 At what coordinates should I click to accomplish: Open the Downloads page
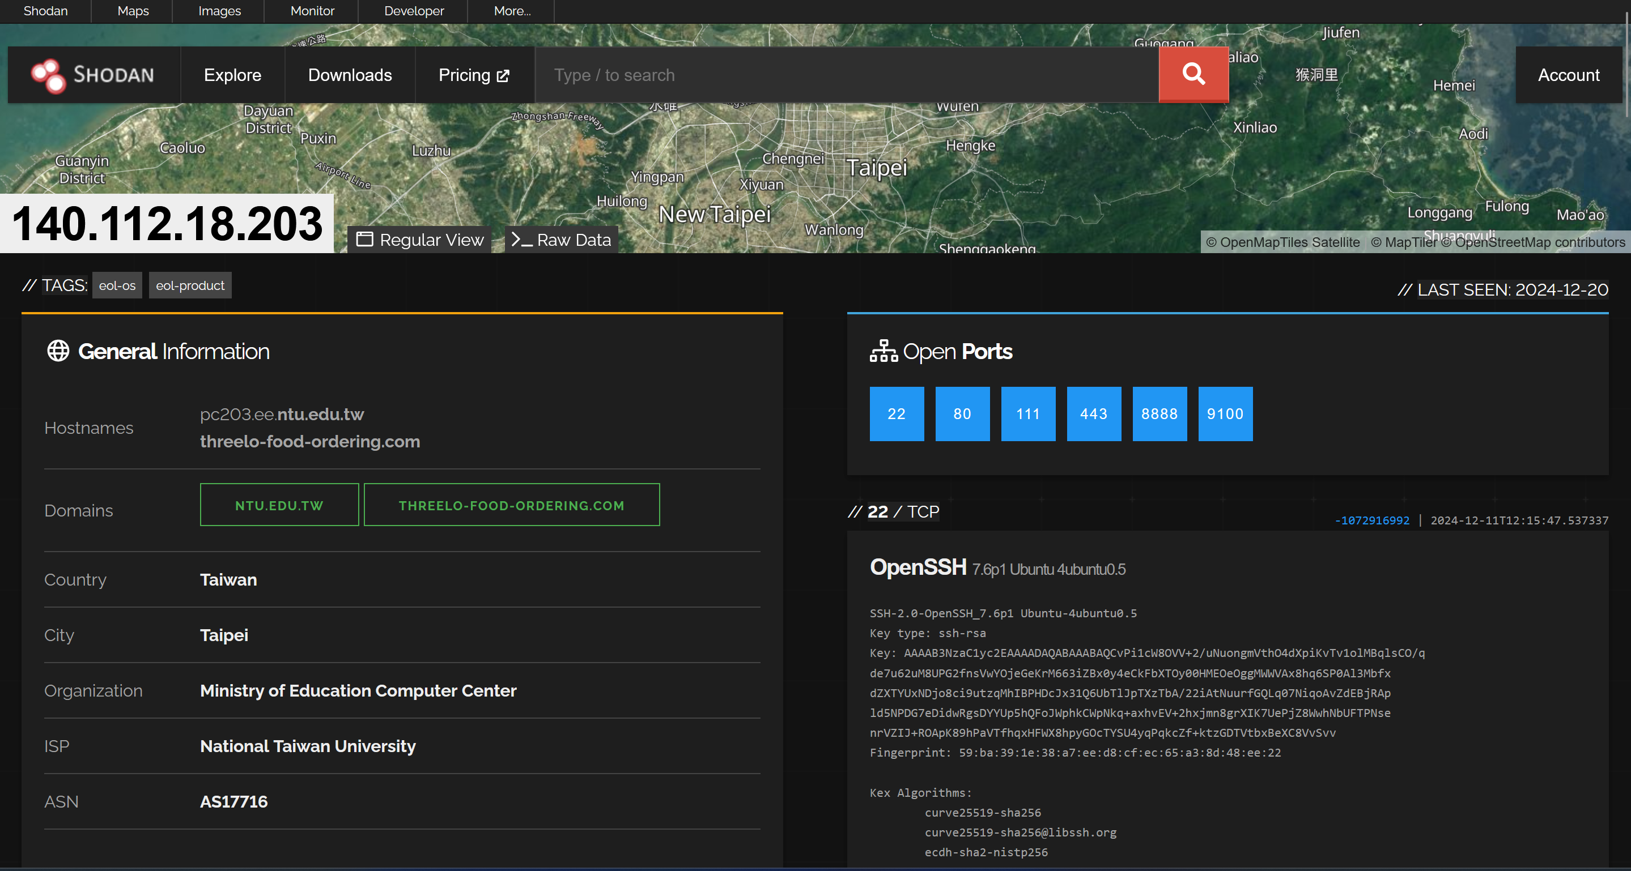[350, 75]
